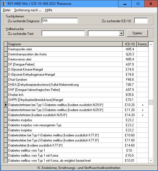The width and height of the screenshot is (158, 171).
Task: Click scroll up arrow in diagnosis list
Action: coord(151,44)
